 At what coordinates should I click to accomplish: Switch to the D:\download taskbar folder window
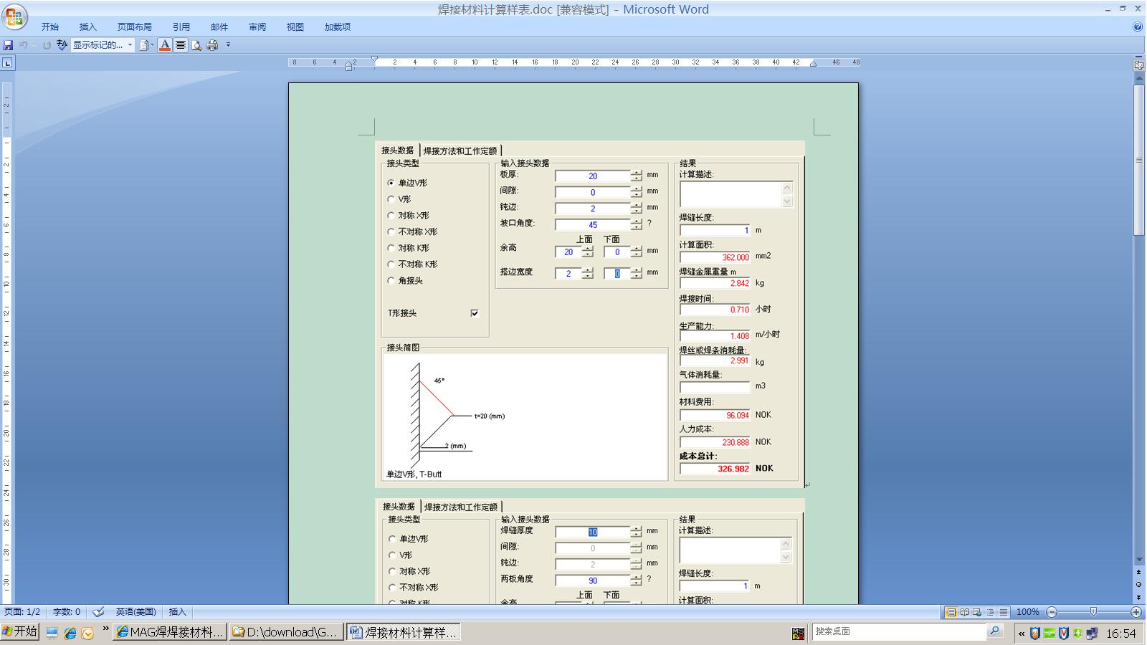(285, 632)
